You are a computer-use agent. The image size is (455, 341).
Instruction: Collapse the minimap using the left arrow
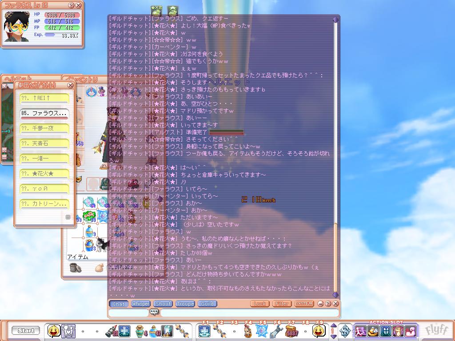[4, 86]
